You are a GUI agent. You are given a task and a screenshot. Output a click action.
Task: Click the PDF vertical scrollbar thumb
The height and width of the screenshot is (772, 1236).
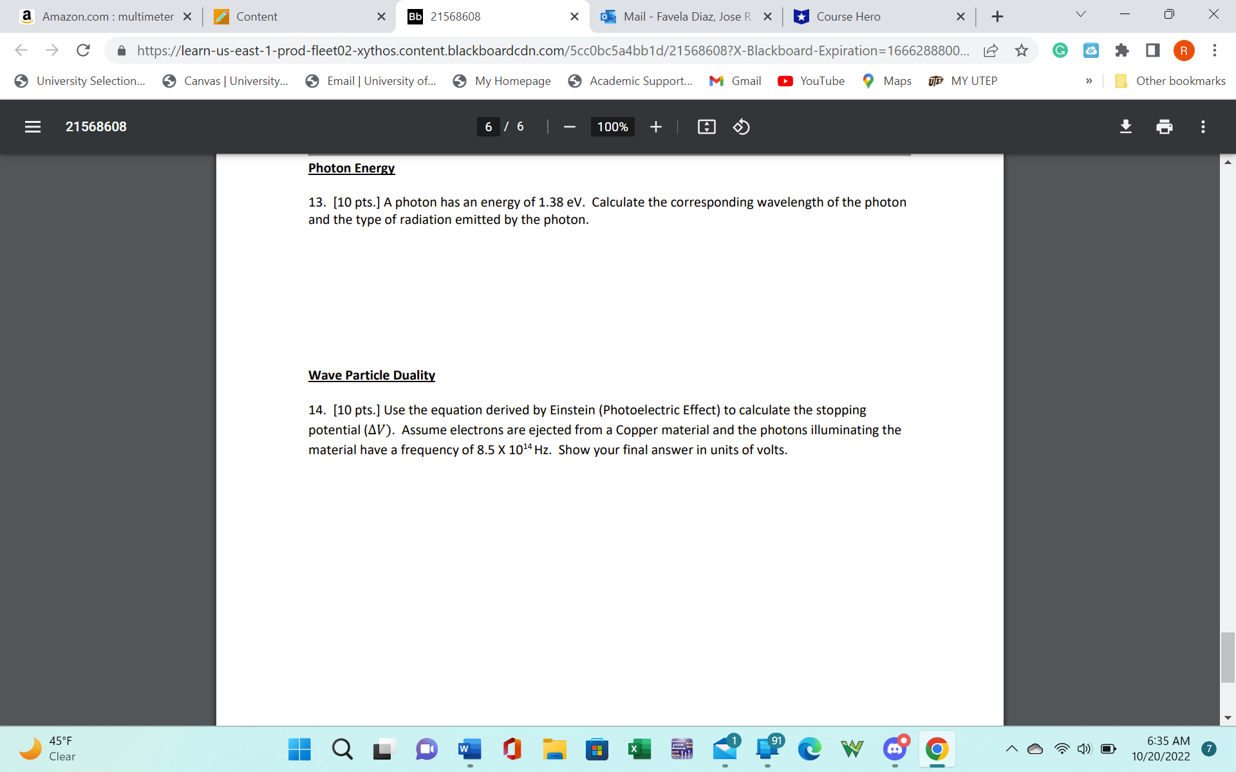[1228, 657]
